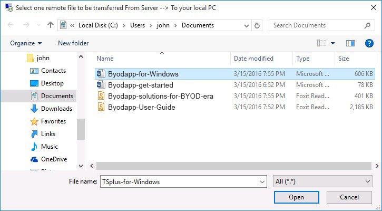Expand hidden path chevron in address bar

click(72, 25)
